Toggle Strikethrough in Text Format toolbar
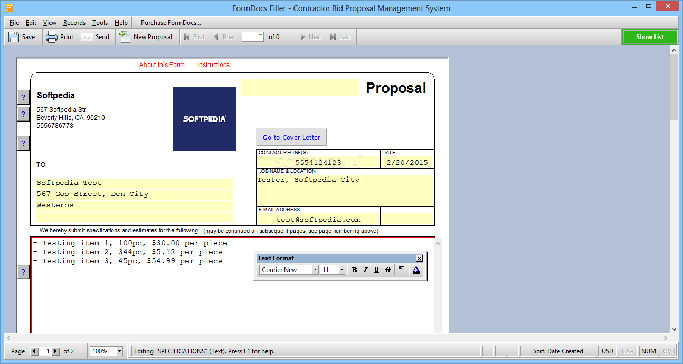The image size is (683, 364). click(x=388, y=269)
